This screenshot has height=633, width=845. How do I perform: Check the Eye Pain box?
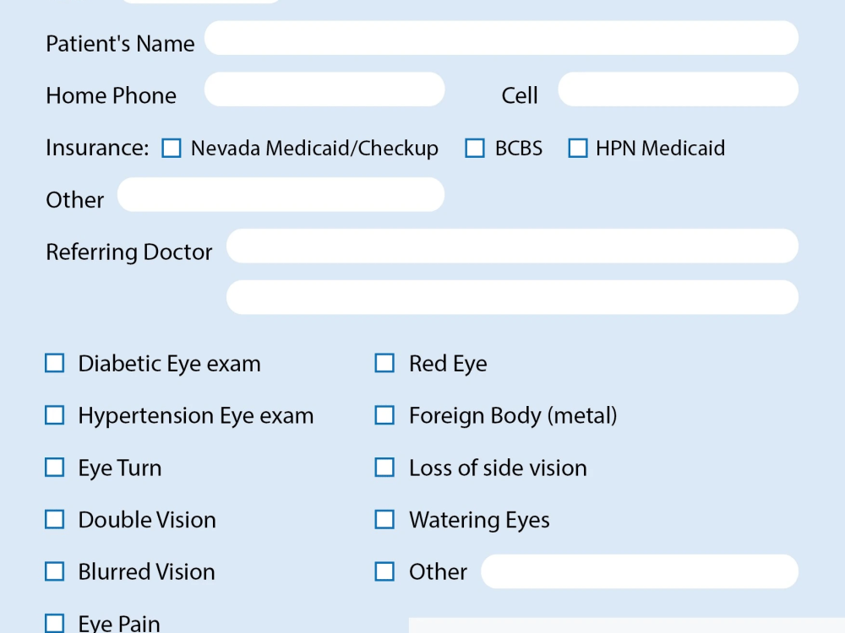54,624
